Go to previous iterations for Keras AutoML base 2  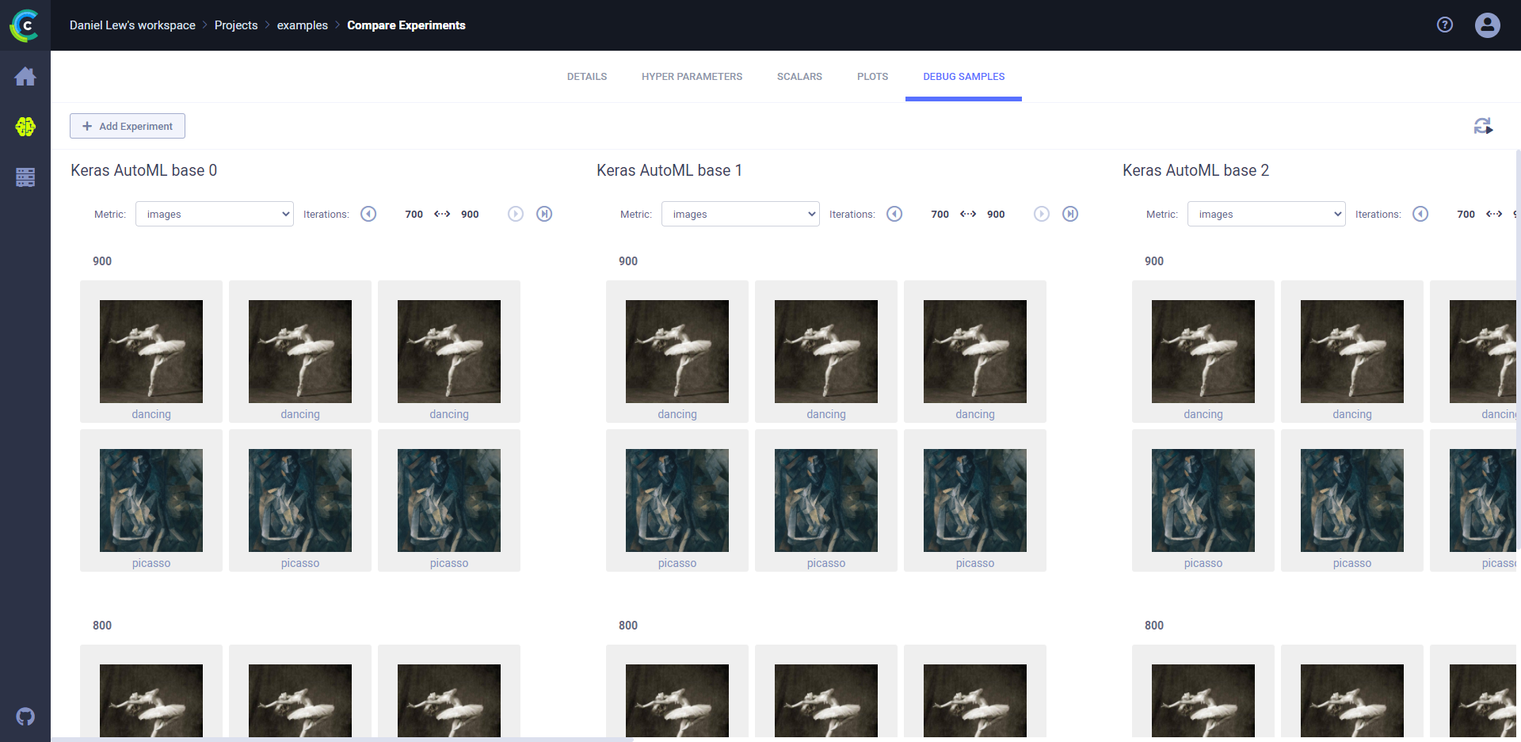1420,214
